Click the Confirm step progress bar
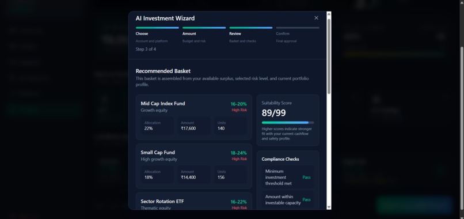The width and height of the screenshot is (464, 219). tap(298, 28)
